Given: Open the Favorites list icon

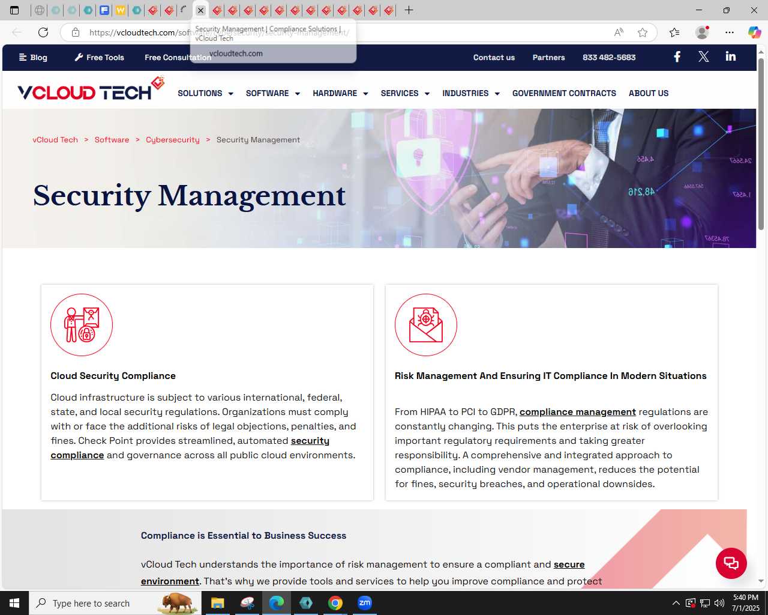Looking at the screenshot, I should pos(674,32).
